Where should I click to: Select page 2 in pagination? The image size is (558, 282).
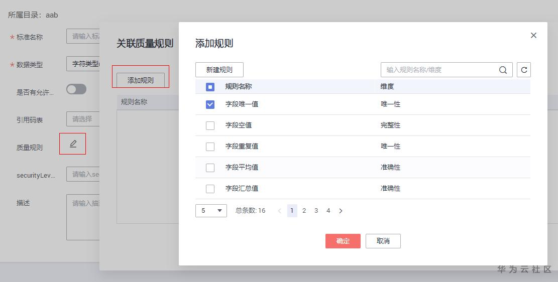[x=304, y=211]
